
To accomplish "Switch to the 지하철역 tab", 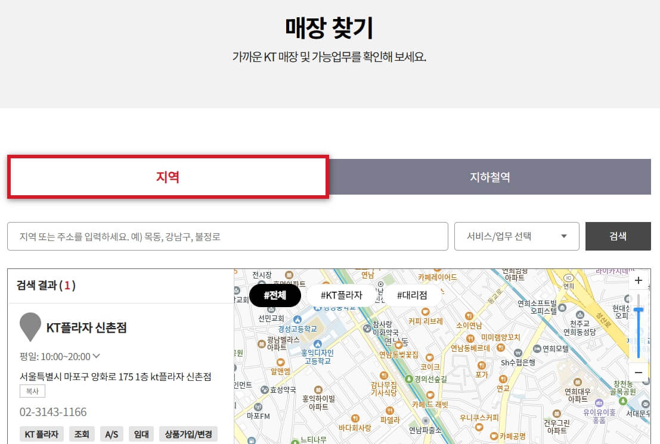I will point(490,177).
